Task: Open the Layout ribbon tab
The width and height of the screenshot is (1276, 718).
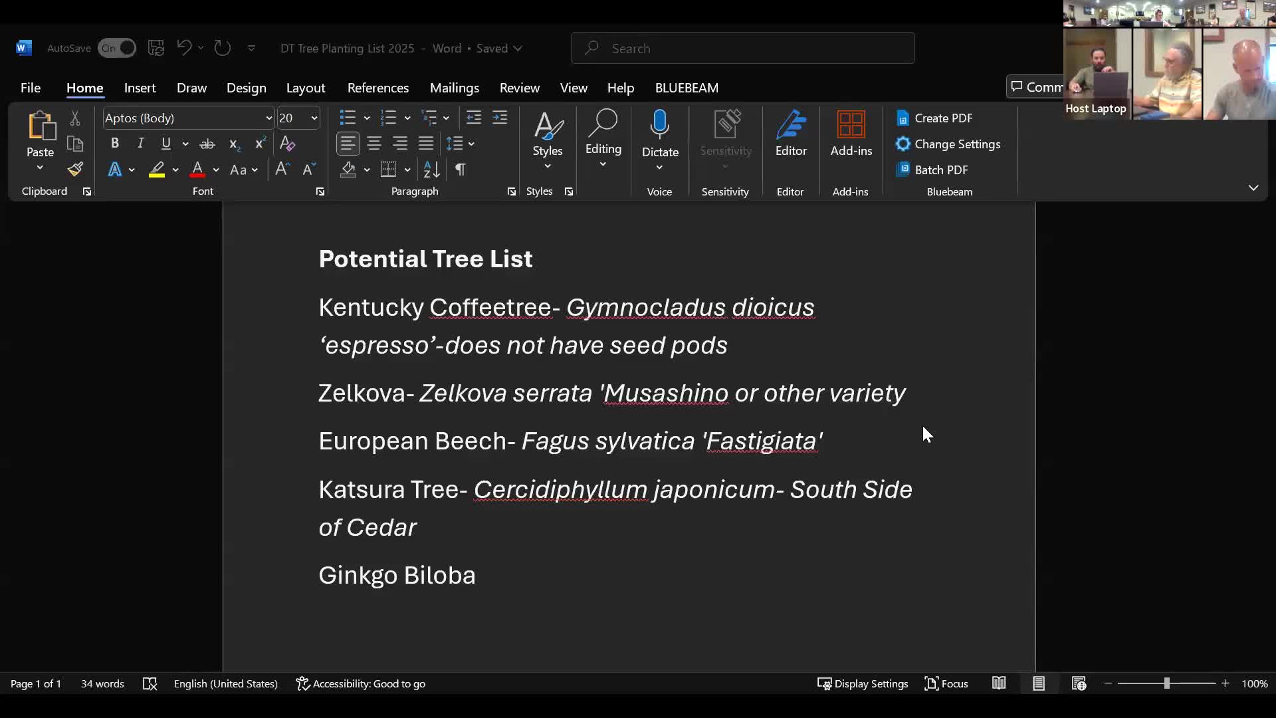Action: click(x=305, y=88)
